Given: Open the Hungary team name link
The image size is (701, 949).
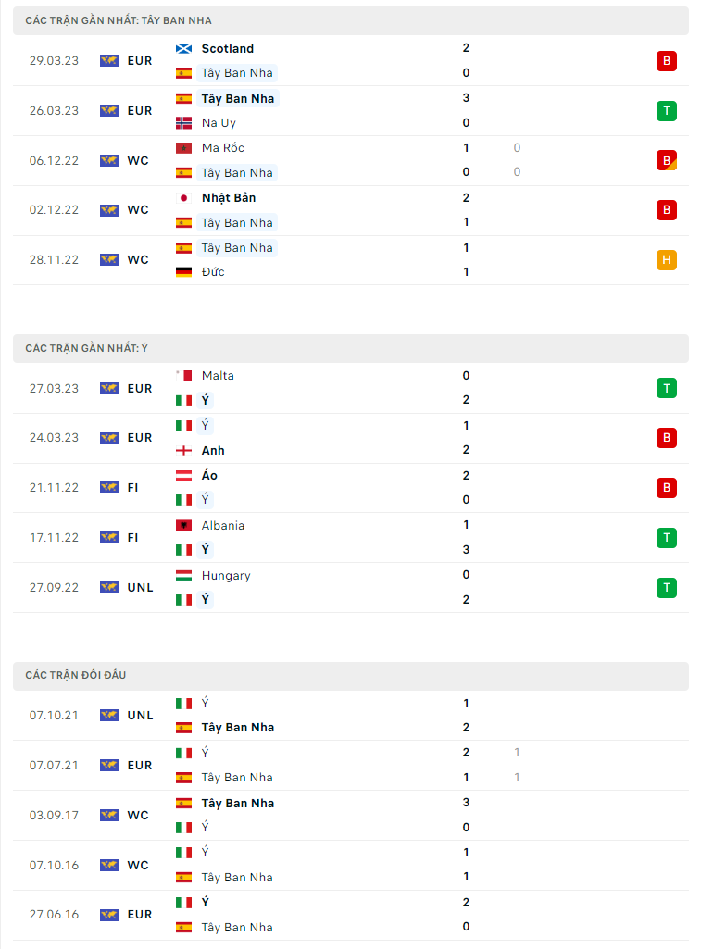Looking at the screenshot, I should (226, 575).
